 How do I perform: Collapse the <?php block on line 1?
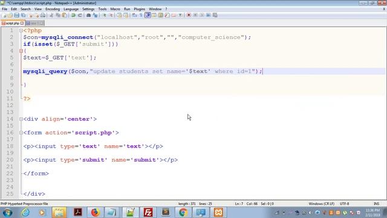(x=21, y=31)
